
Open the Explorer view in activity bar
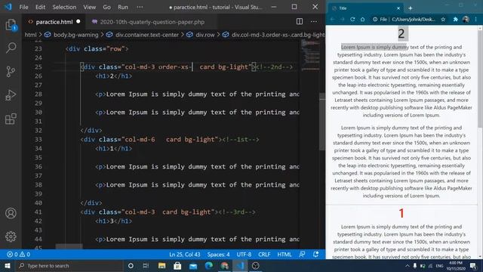point(11,25)
